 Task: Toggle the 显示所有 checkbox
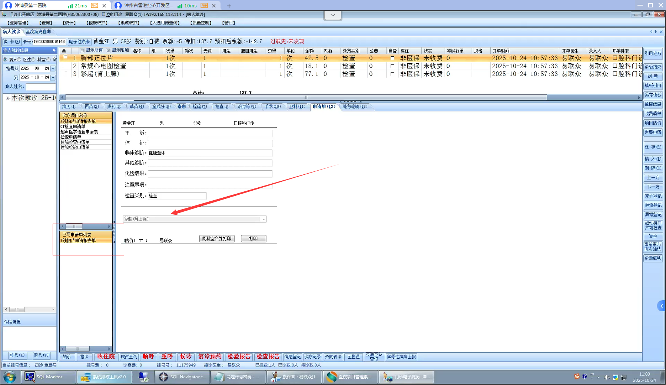[82, 50]
